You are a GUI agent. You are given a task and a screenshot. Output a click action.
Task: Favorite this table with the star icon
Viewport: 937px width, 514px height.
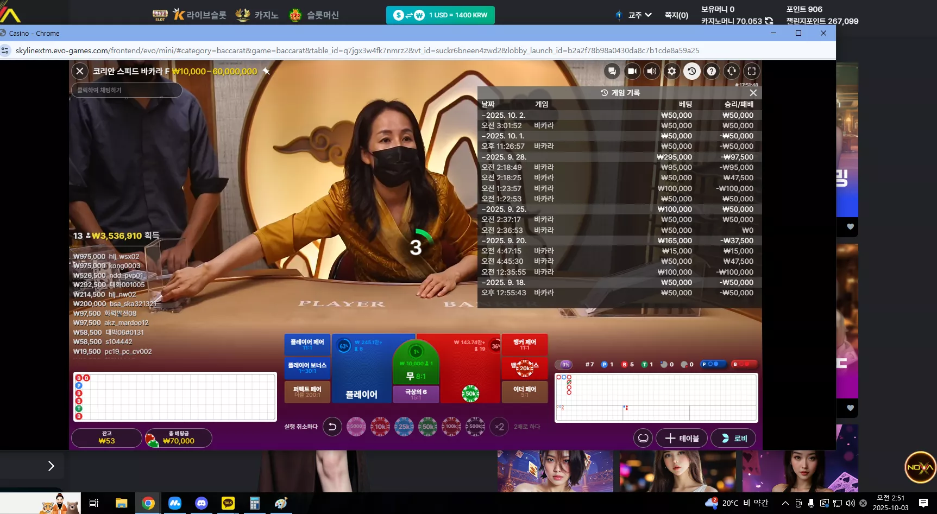pyautogui.click(x=266, y=71)
